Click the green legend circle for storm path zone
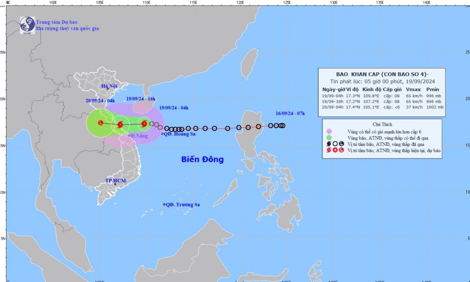This screenshot has width=470, height=282. click(329, 137)
